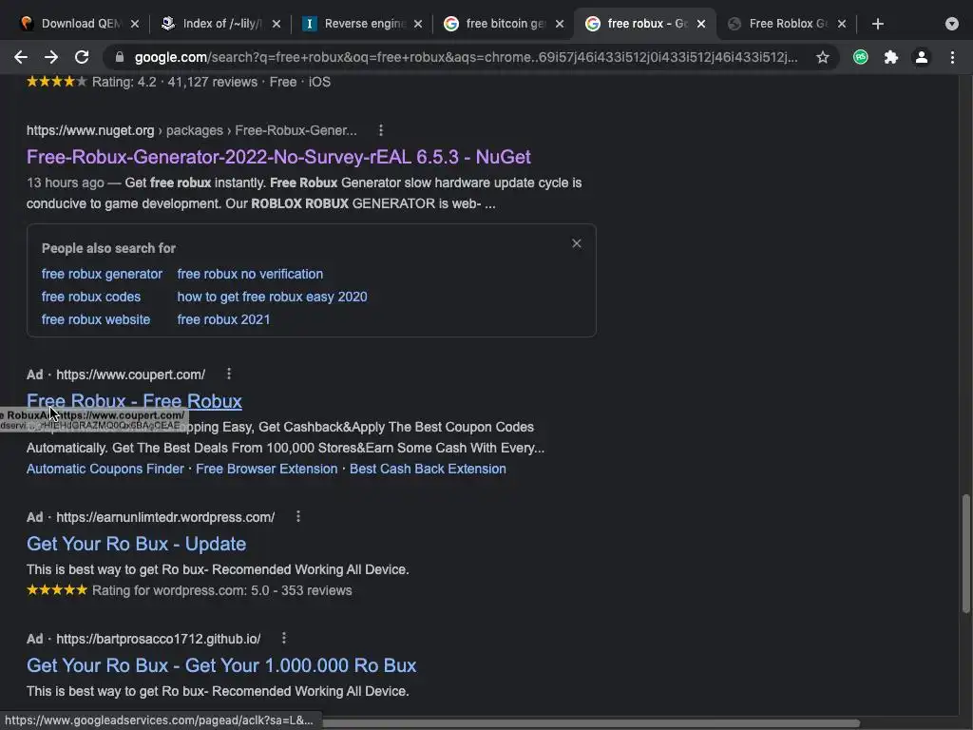Image resolution: width=973 pixels, height=730 pixels.
Task: Search for free robux codes
Action: tap(91, 297)
